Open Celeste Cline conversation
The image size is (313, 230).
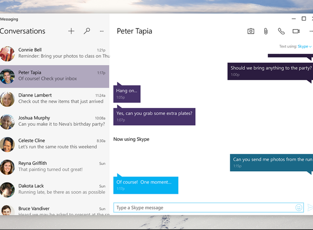coord(55,145)
